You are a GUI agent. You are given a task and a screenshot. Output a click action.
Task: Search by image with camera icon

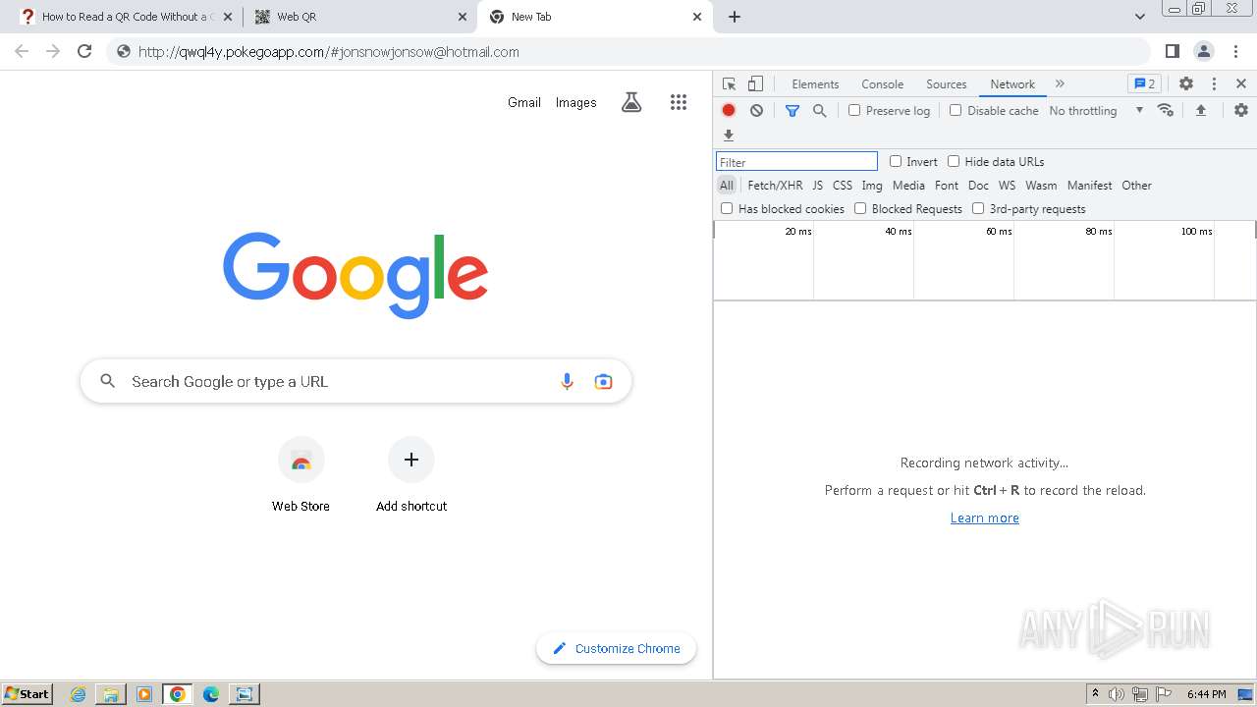603,382
